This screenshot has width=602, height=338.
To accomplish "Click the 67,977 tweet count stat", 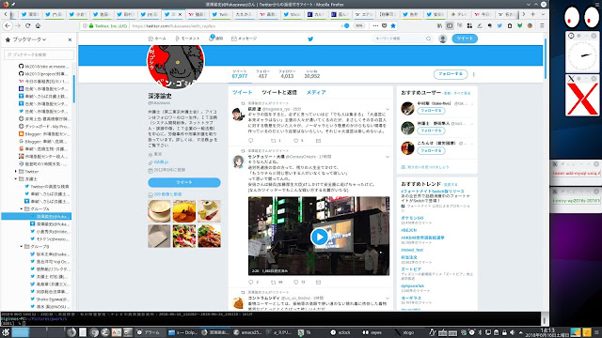I will click(x=240, y=74).
